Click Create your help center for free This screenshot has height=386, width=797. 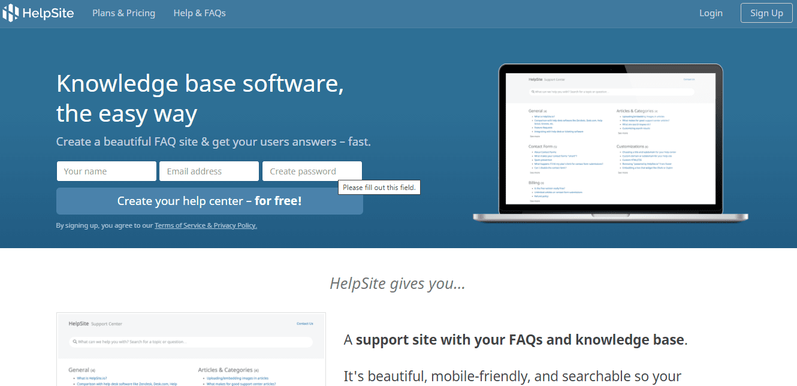[210, 201]
